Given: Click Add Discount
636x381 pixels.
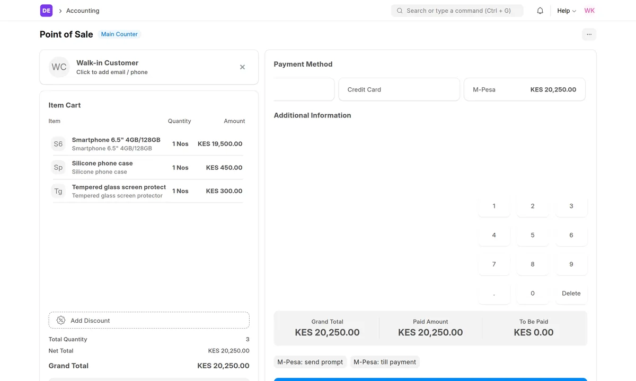Looking at the screenshot, I should point(149,320).
